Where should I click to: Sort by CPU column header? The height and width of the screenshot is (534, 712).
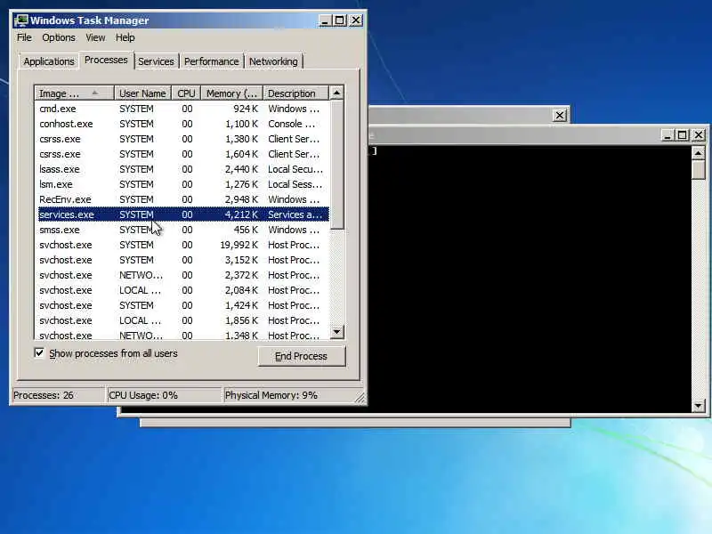[x=186, y=93]
